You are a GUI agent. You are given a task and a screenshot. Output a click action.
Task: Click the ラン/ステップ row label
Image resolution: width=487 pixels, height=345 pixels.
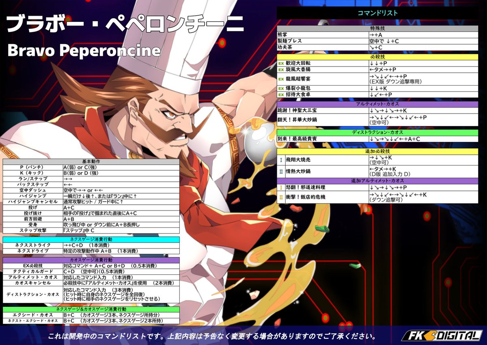(33, 178)
